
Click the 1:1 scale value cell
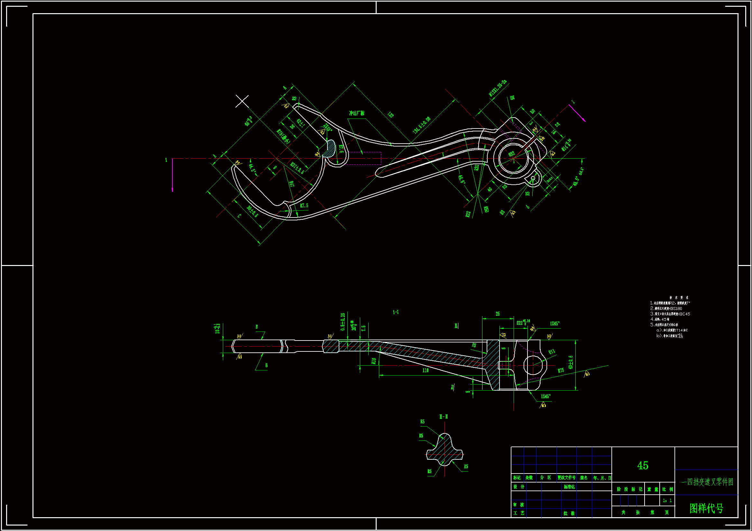click(x=667, y=500)
